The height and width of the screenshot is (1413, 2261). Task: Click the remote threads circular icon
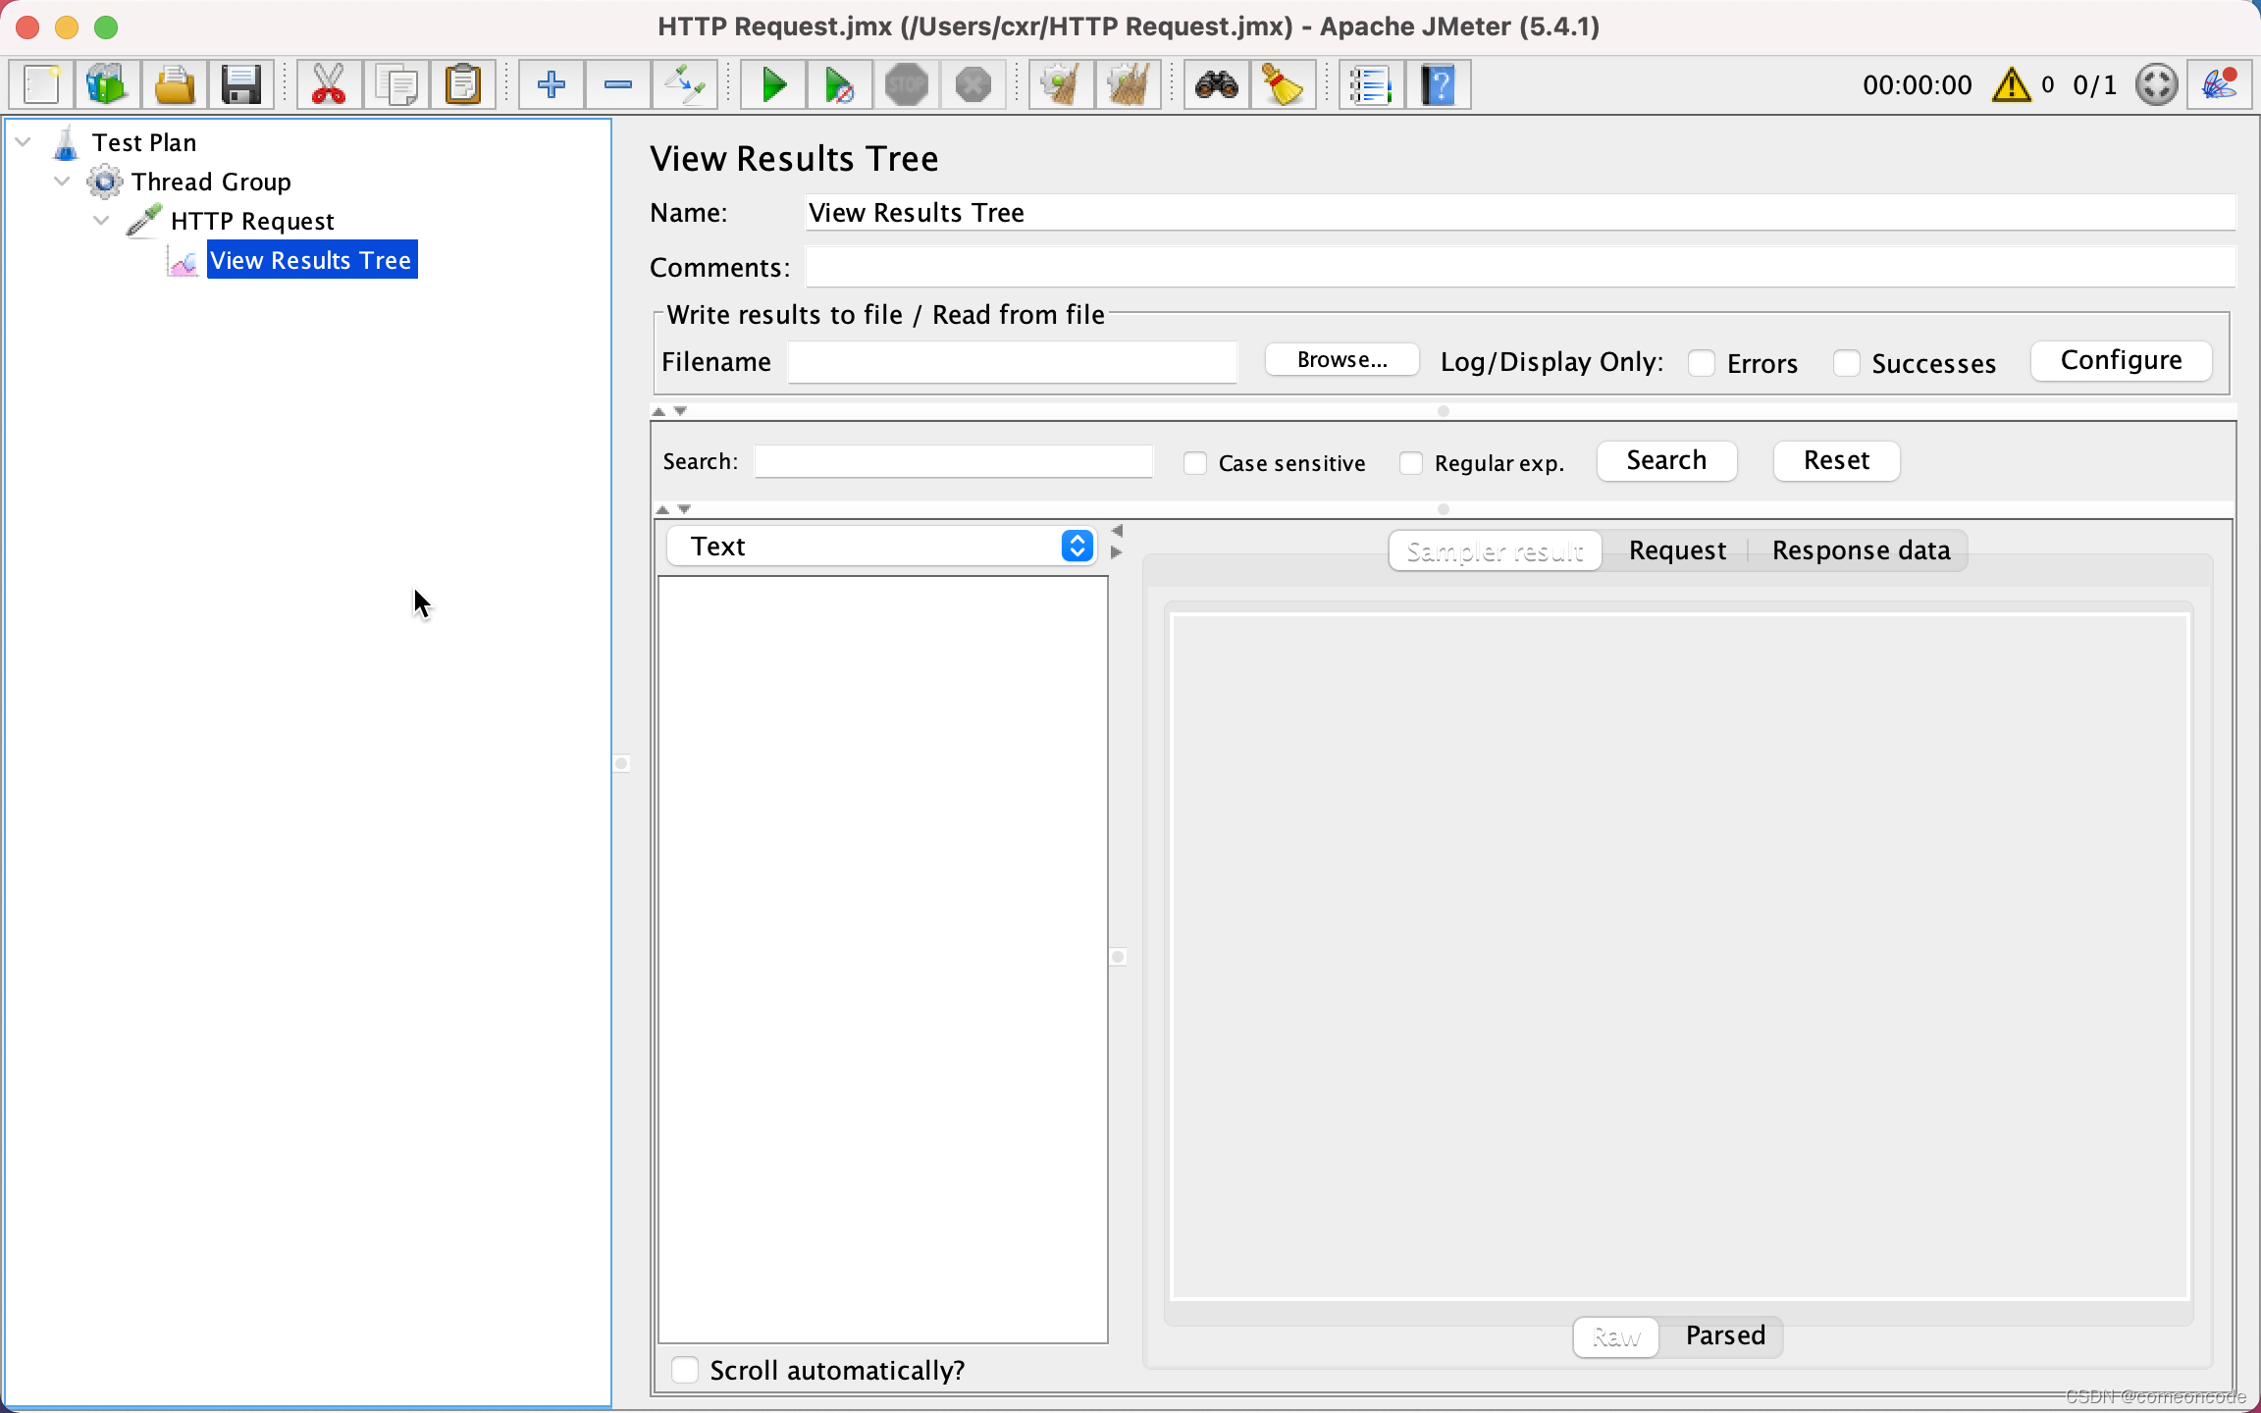2156,84
